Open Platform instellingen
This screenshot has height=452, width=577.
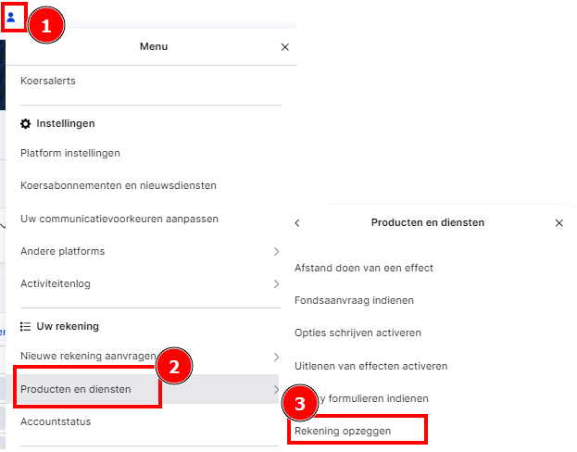click(x=70, y=153)
